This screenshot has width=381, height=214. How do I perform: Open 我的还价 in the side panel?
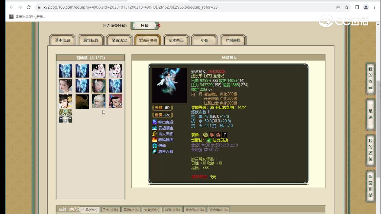371,150
